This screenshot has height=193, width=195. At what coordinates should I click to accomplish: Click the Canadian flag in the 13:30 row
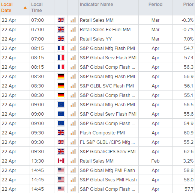coord(61,161)
